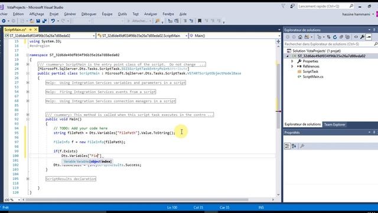Click the search magnifier in Quick Launch
The height and width of the screenshot is (213, 378).
(x=351, y=6)
